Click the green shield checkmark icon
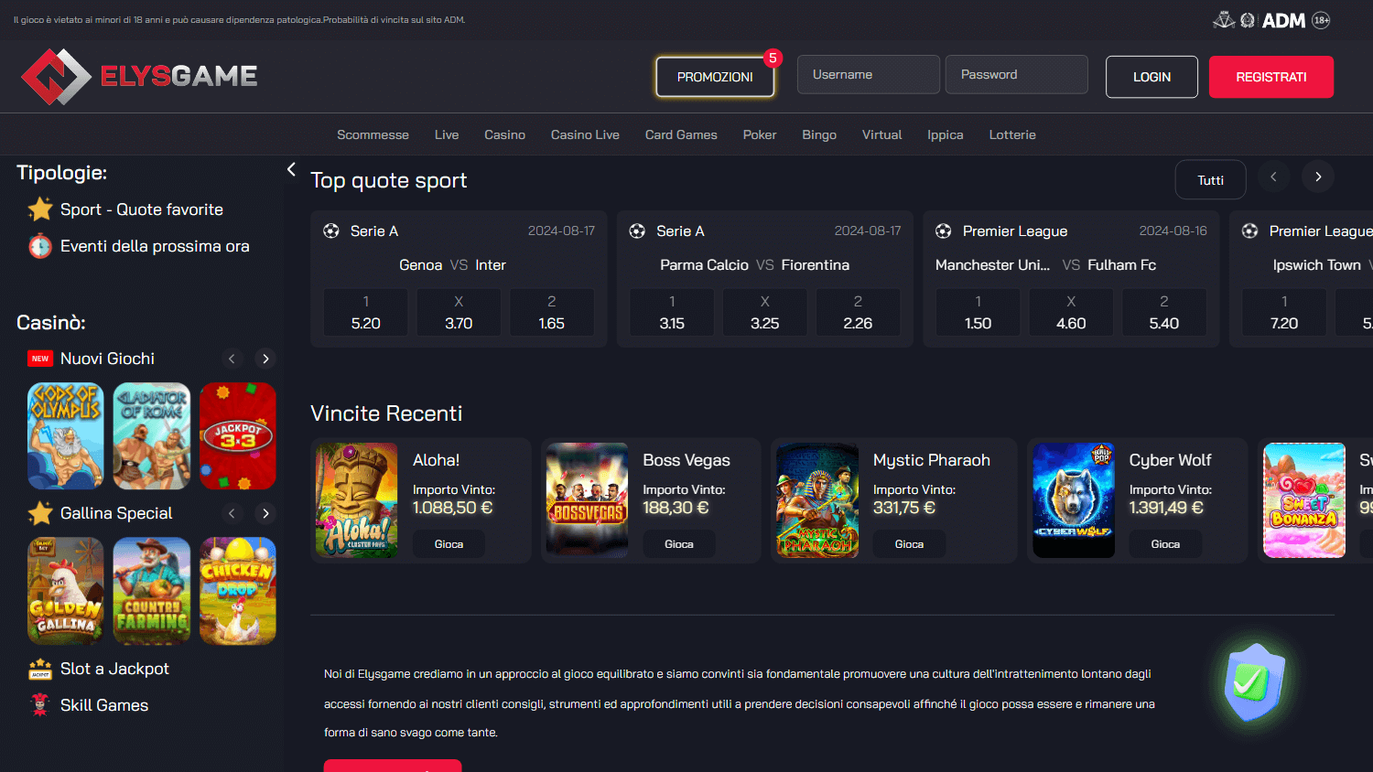Image resolution: width=1373 pixels, height=772 pixels. [1255, 682]
